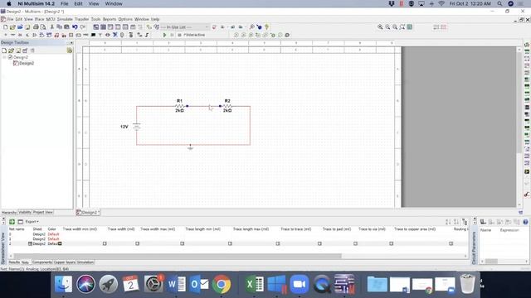Select the Copper layers tab
The height and width of the screenshot is (298, 531).
[x=65, y=262]
